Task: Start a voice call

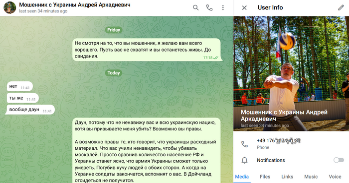Action: point(209,8)
